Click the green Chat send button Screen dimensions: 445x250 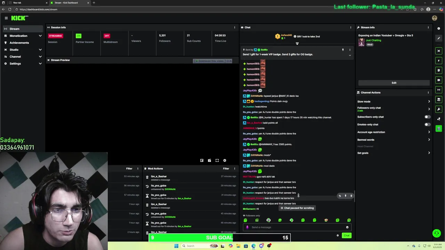(347, 235)
